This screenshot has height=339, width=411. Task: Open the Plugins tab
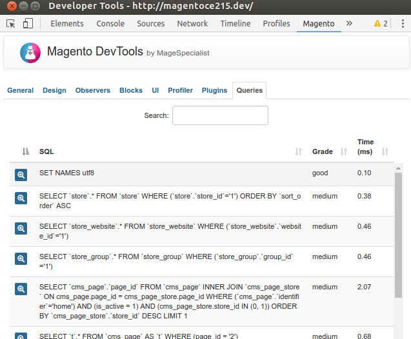pyautogui.click(x=214, y=91)
